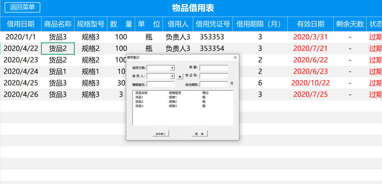Click the 瓶 unit cell in the 2020/4/22 row
Screen dimensions: 382x184
(x=149, y=49)
